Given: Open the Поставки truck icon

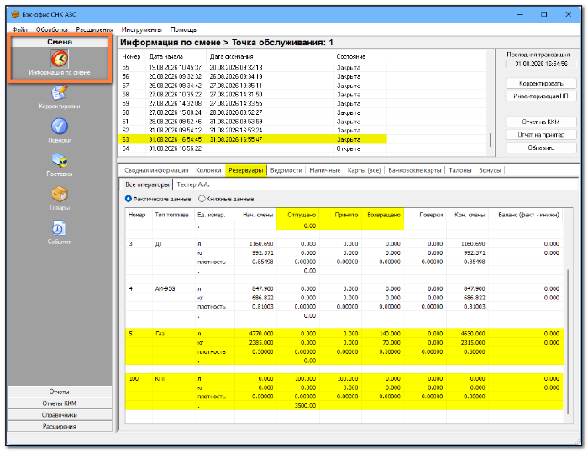Looking at the screenshot, I should [x=60, y=160].
